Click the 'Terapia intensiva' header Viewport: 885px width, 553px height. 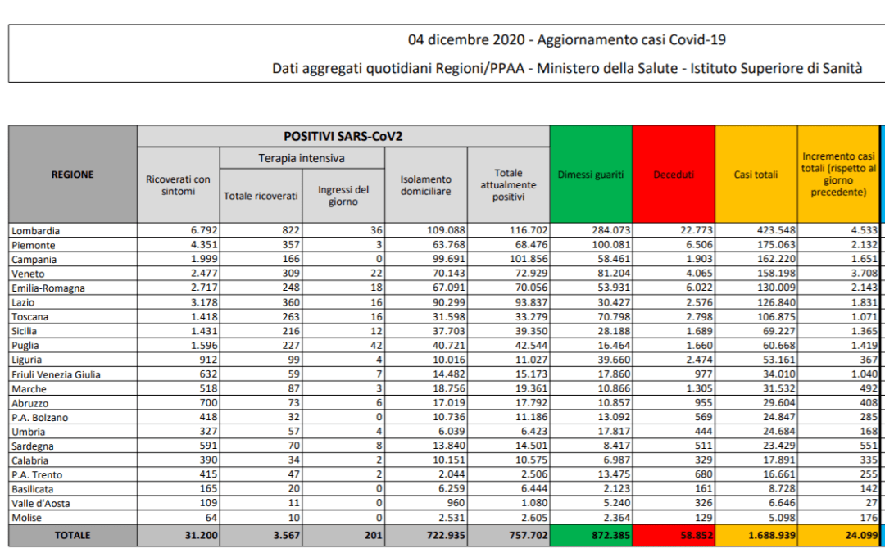pyautogui.click(x=302, y=158)
